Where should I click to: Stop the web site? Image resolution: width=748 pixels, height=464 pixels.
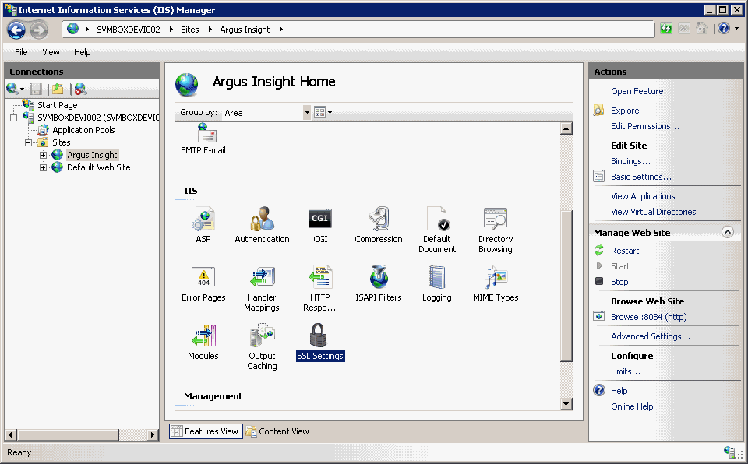619,282
